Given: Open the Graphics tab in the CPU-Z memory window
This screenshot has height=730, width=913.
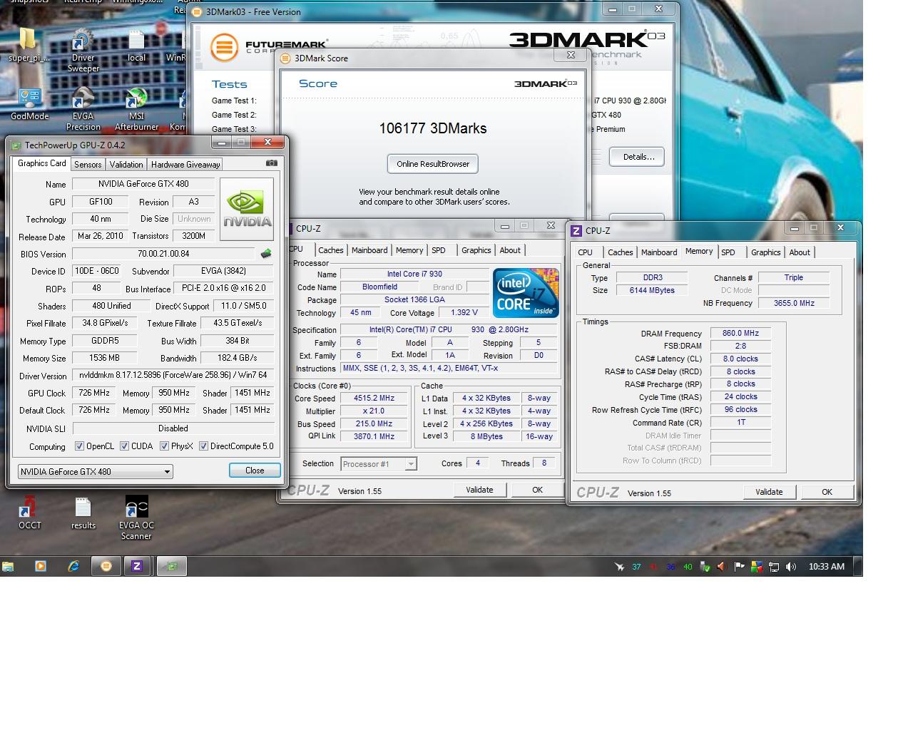Looking at the screenshot, I should point(766,252).
